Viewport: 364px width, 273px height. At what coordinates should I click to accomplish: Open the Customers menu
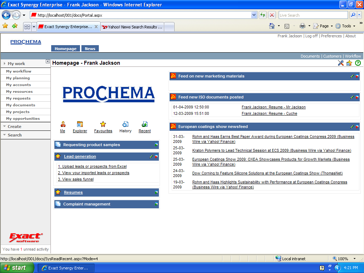(x=332, y=56)
